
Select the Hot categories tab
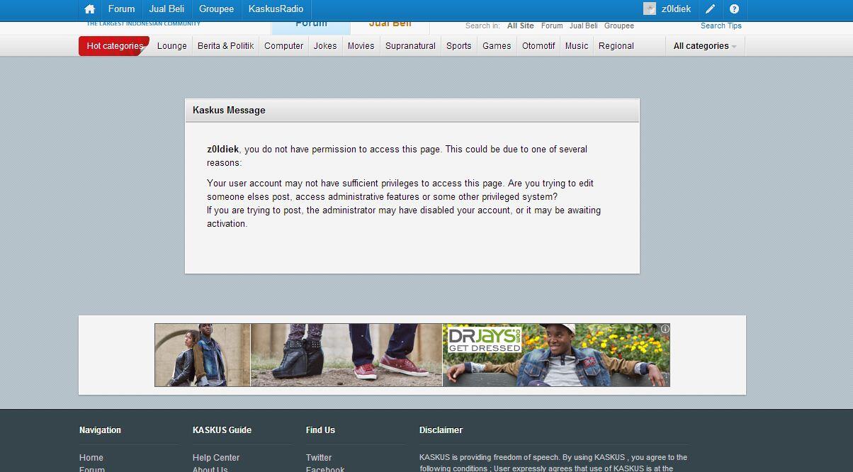[114, 46]
